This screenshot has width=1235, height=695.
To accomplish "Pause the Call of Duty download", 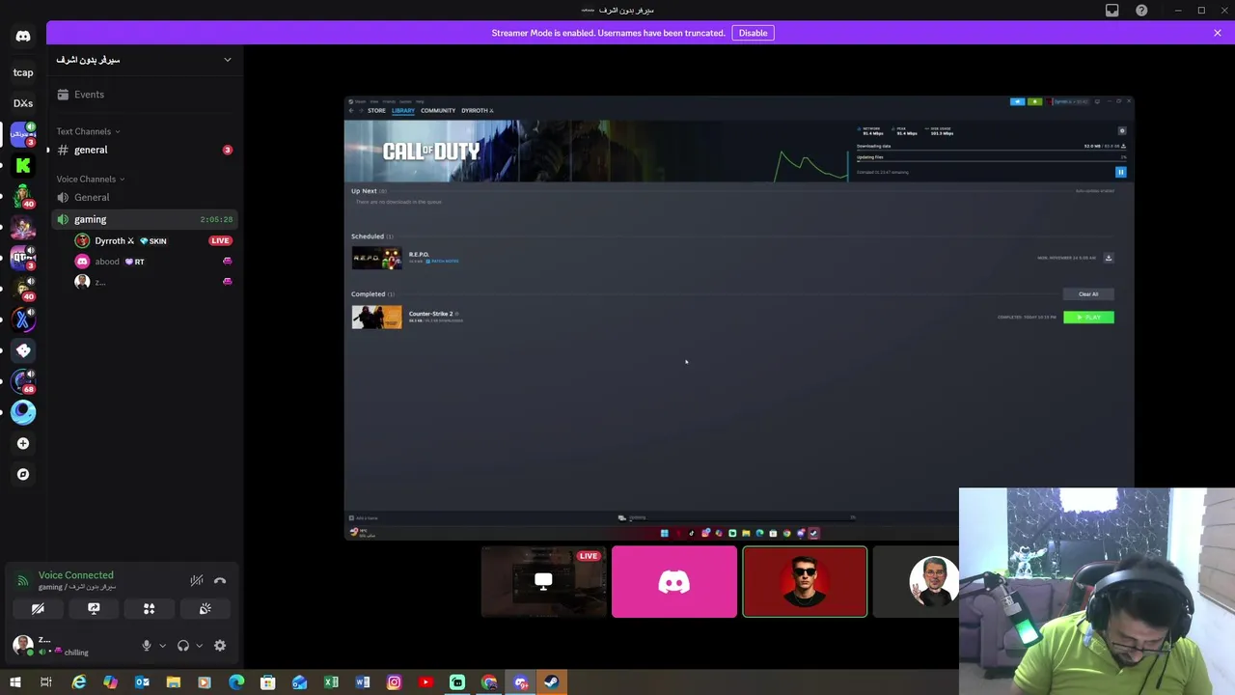I will [1121, 172].
